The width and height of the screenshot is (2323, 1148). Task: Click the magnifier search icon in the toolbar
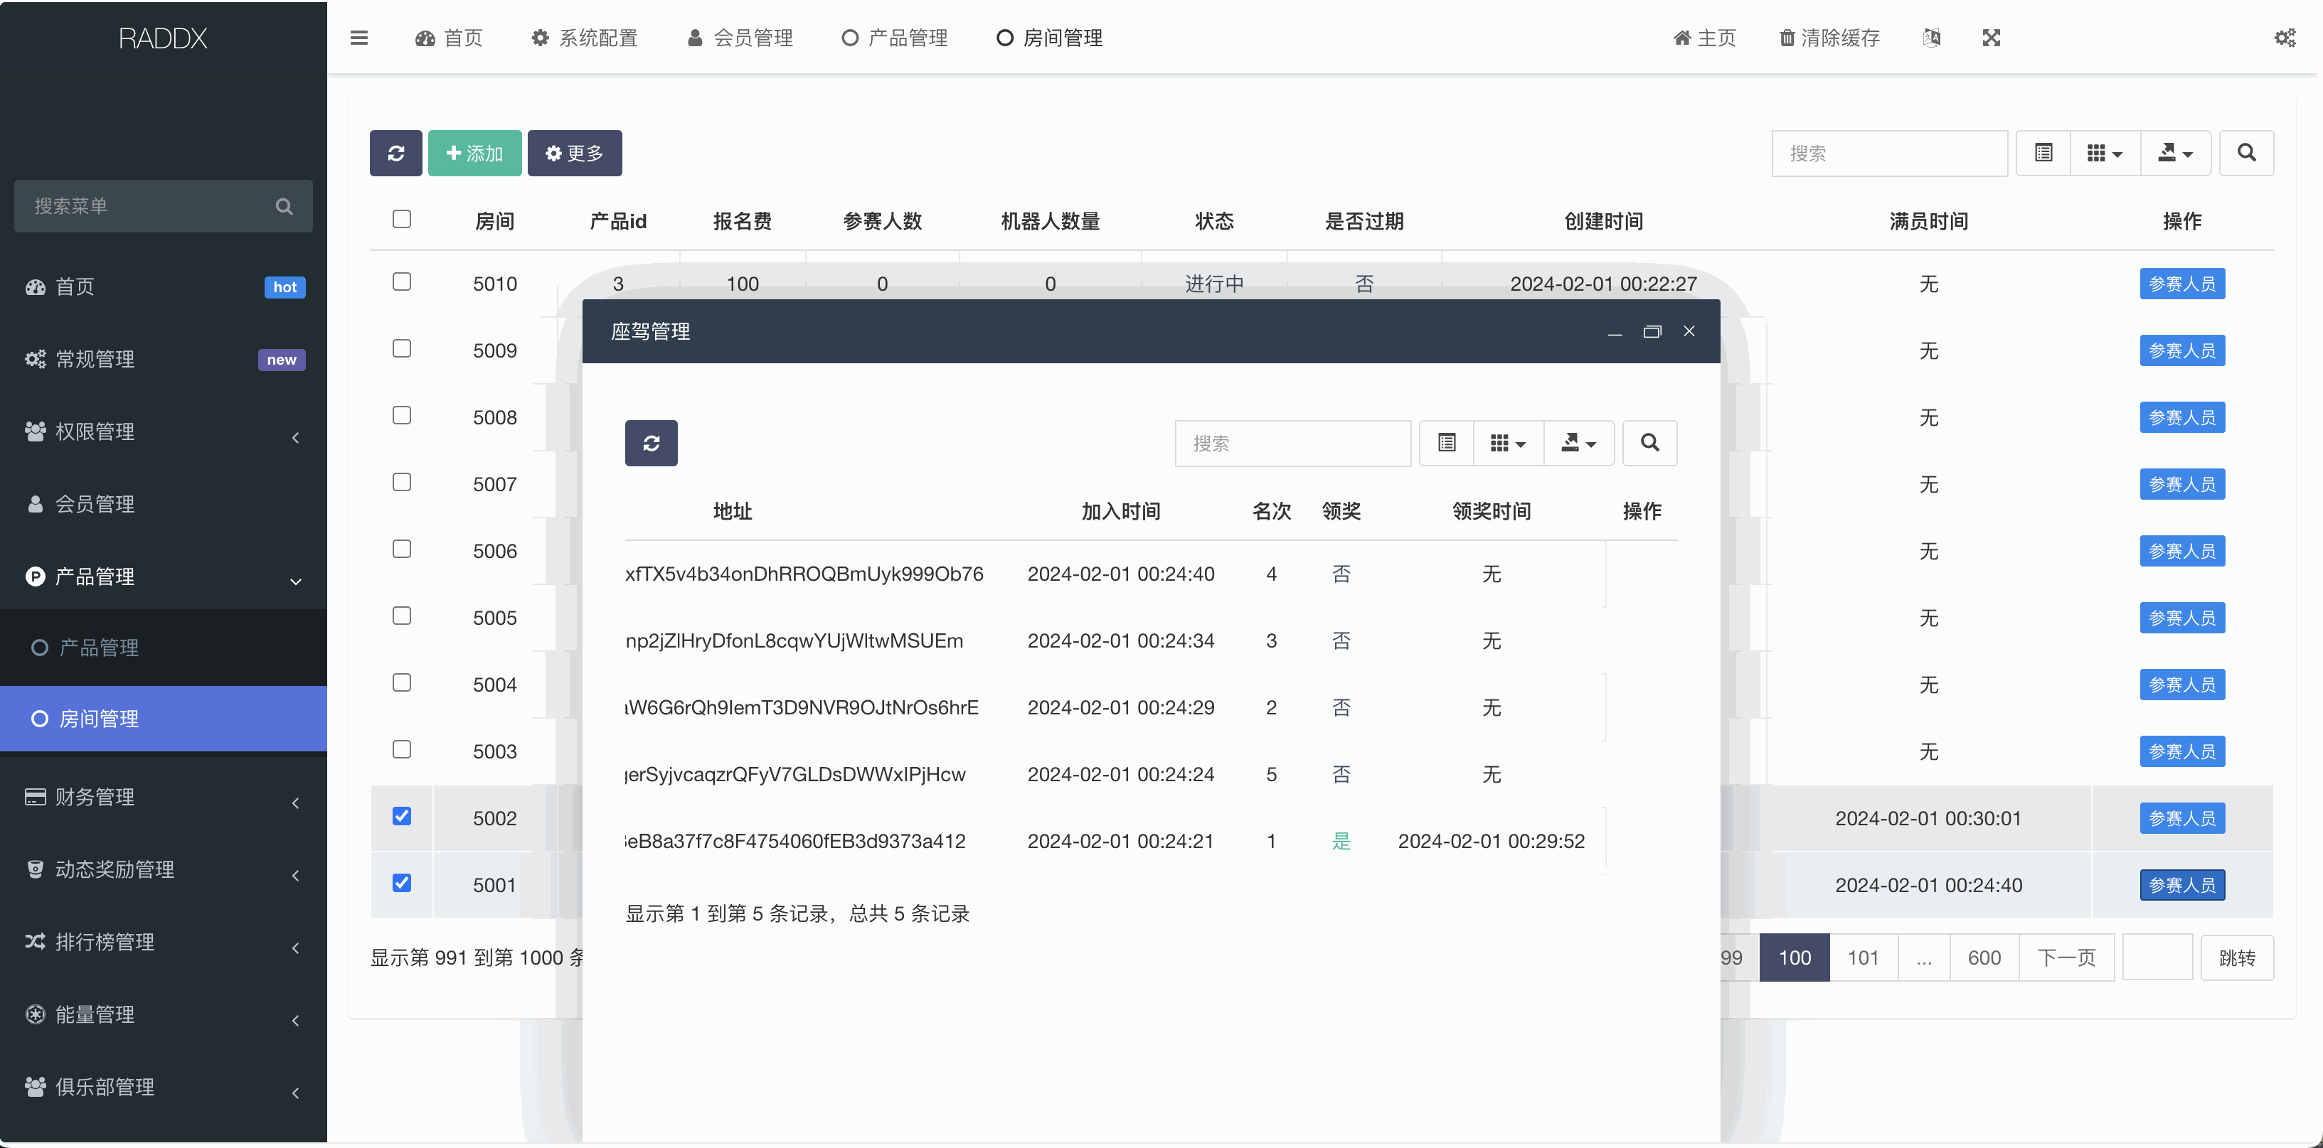tap(2246, 154)
